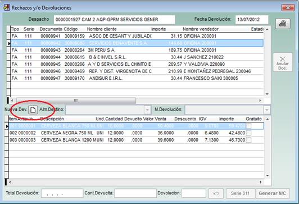
Task: Click IGV value 6.4800
Action: point(211,133)
